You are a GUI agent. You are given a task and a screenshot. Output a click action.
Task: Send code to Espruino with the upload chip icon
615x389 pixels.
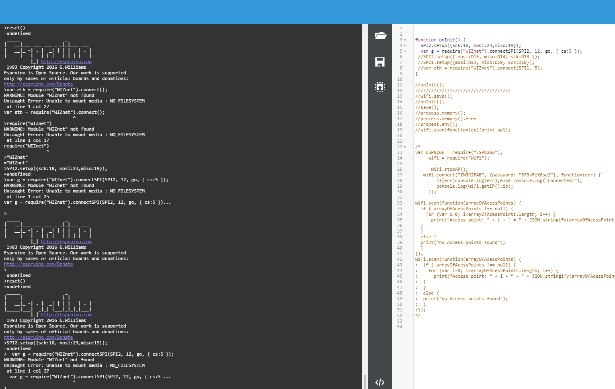coord(380,87)
